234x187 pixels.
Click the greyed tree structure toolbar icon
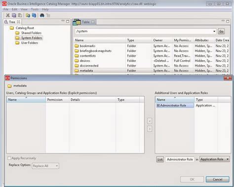pyautogui.click(x=48, y=15)
